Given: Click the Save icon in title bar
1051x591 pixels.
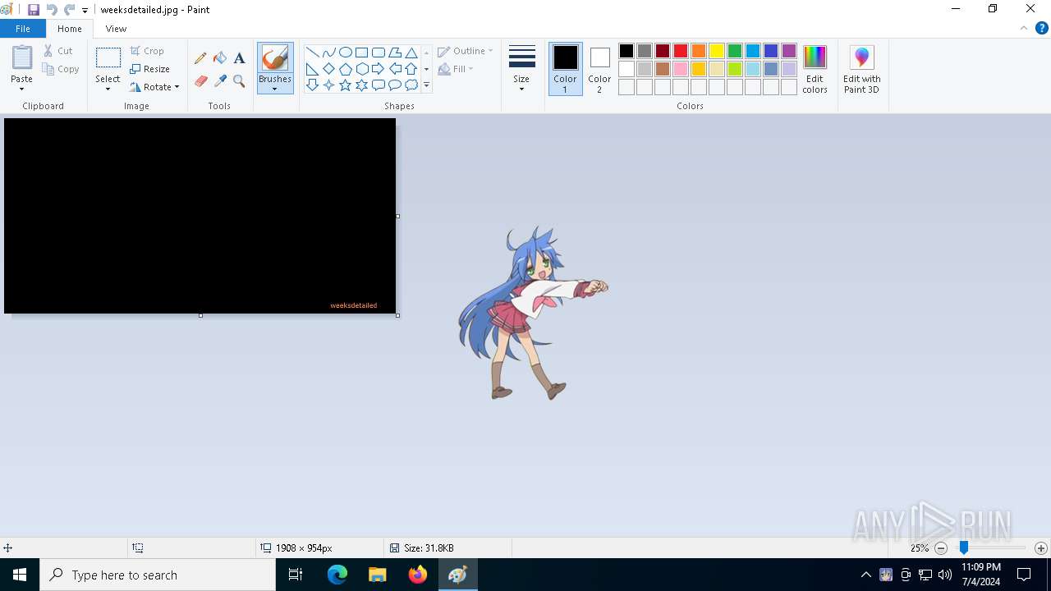Looking at the screenshot, I should click(34, 10).
